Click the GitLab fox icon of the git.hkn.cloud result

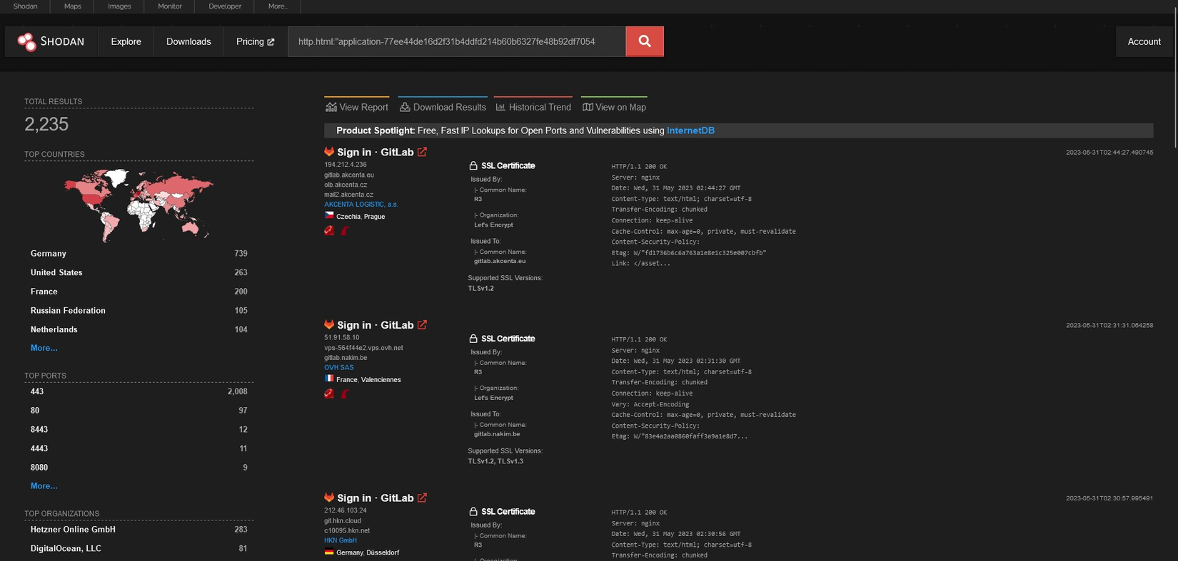coord(329,498)
